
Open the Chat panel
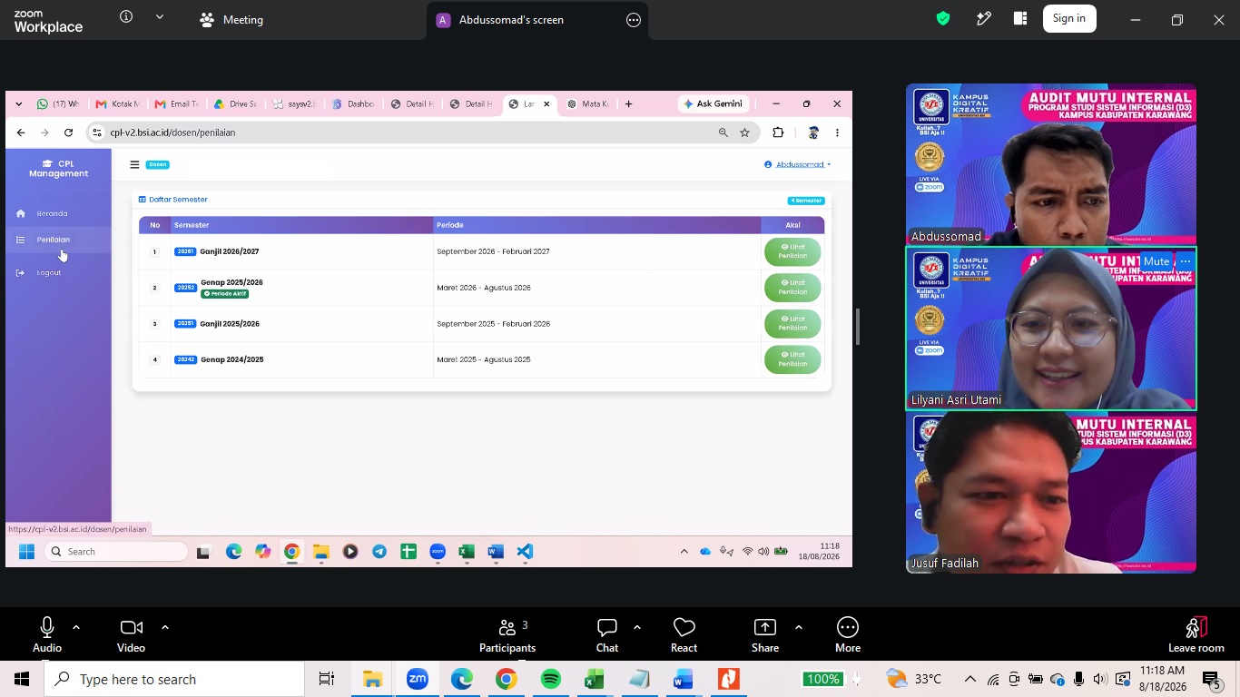[x=607, y=634]
